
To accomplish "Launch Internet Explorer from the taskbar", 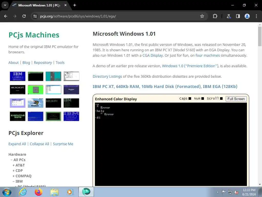I will (23, 192).
